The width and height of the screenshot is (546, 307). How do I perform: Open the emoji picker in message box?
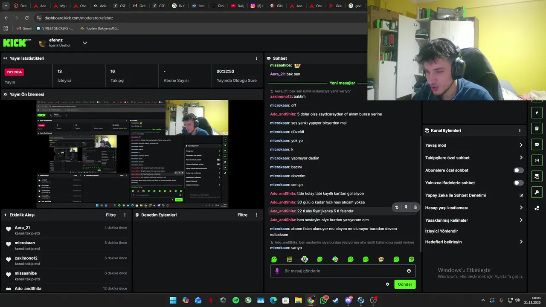click(x=409, y=271)
